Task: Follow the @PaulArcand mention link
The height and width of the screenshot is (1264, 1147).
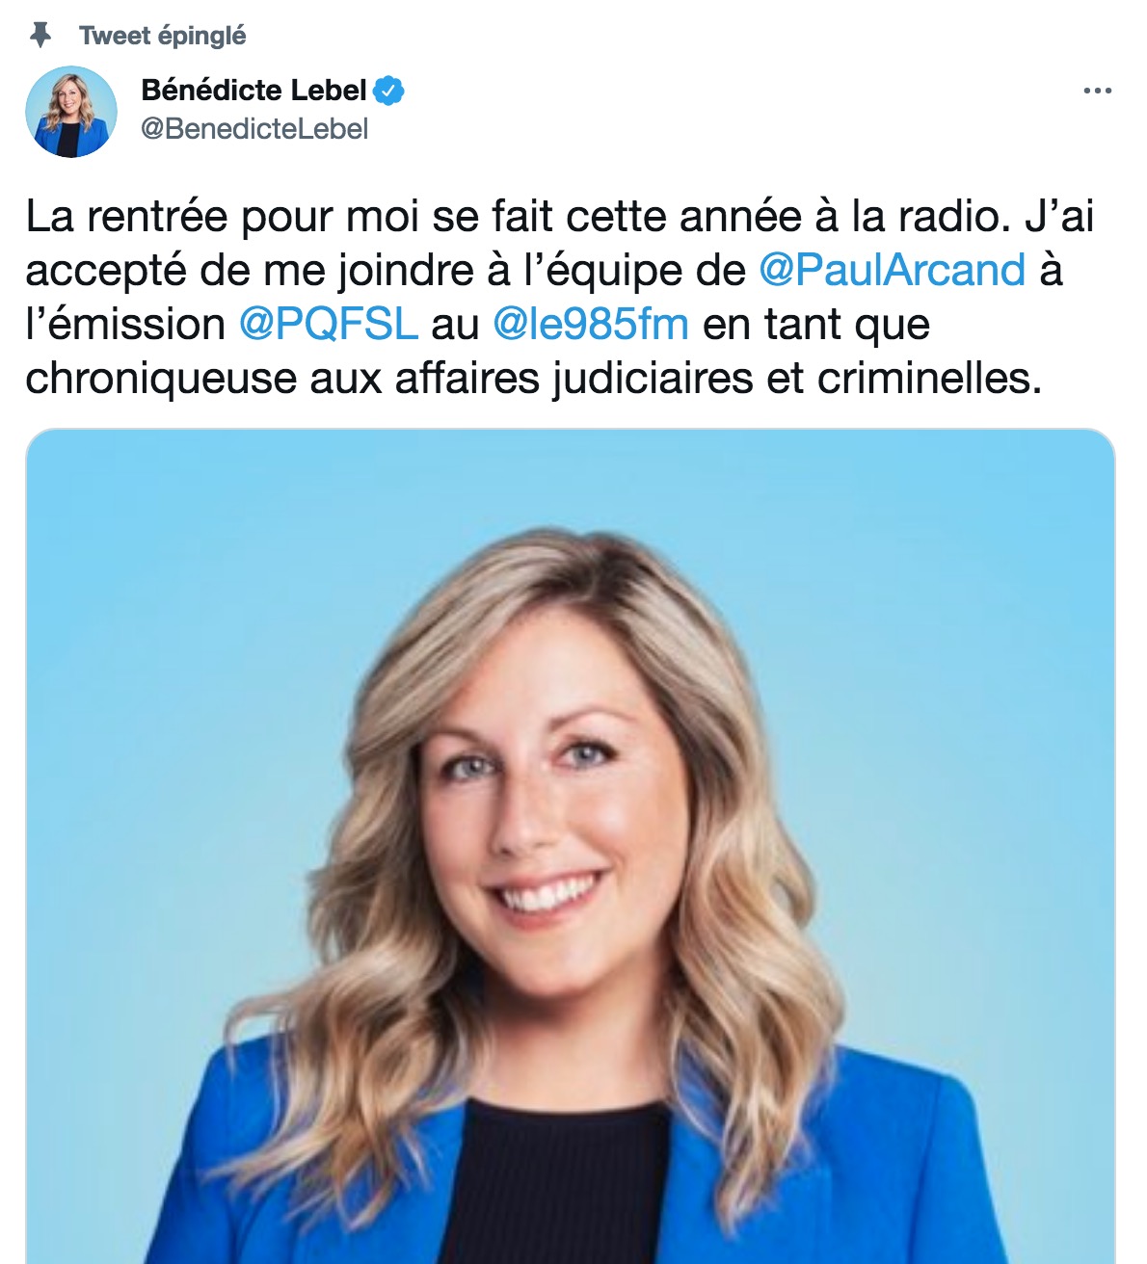Action: pos(892,270)
